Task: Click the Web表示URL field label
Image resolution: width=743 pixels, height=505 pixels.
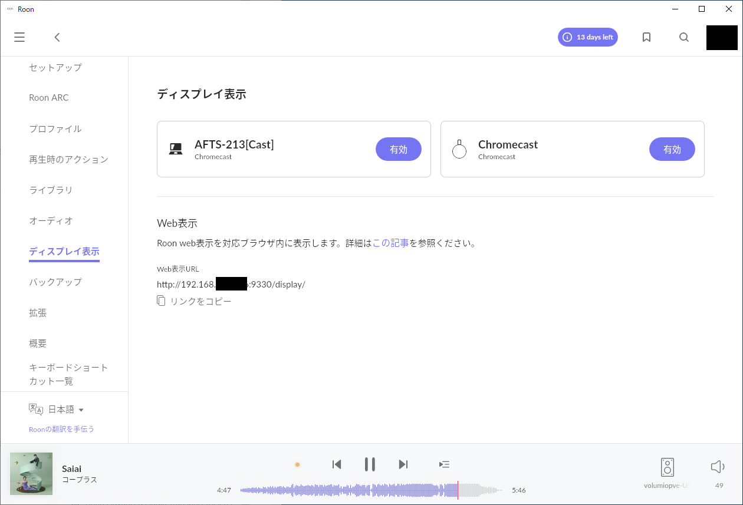Action: (178, 269)
